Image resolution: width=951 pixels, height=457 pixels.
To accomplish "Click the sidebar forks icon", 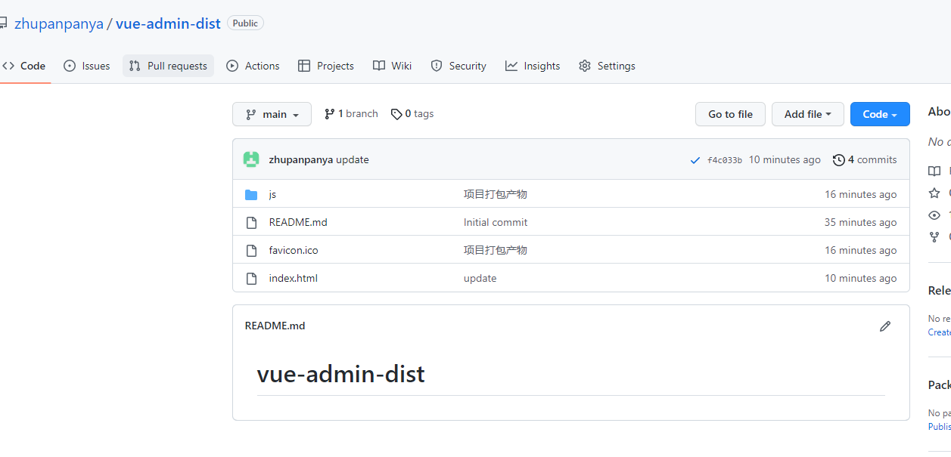I will point(934,236).
